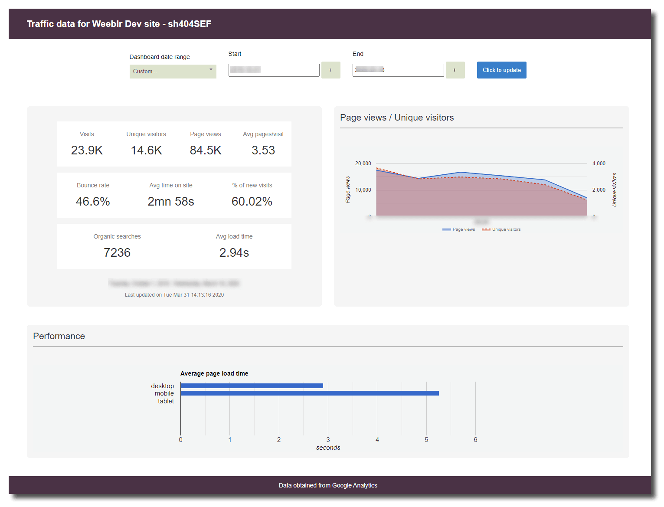Click the desktop load time bar
This screenshot has width=664, height=507.
pos(252,386)
